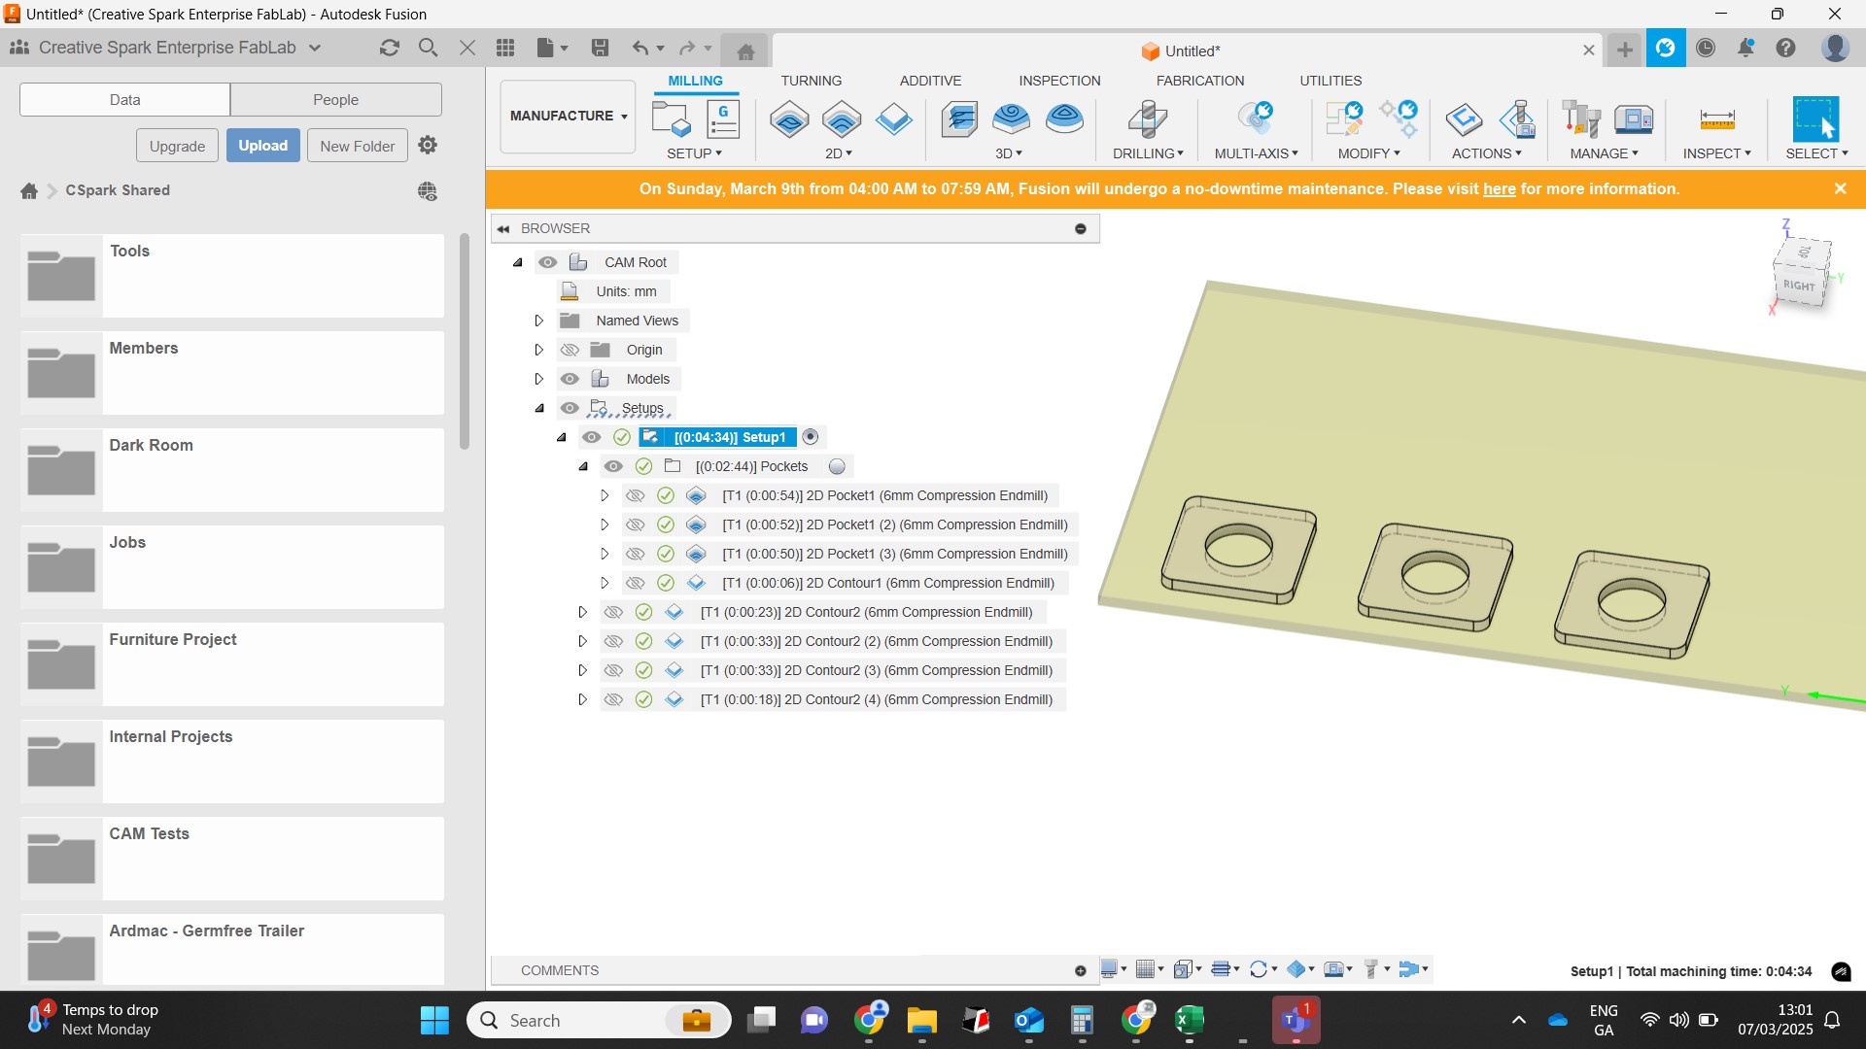The height and width of the screenshot is (1049, 1866).
Task: Open the Job Status clock icon
Action: tap(1706, 48)
